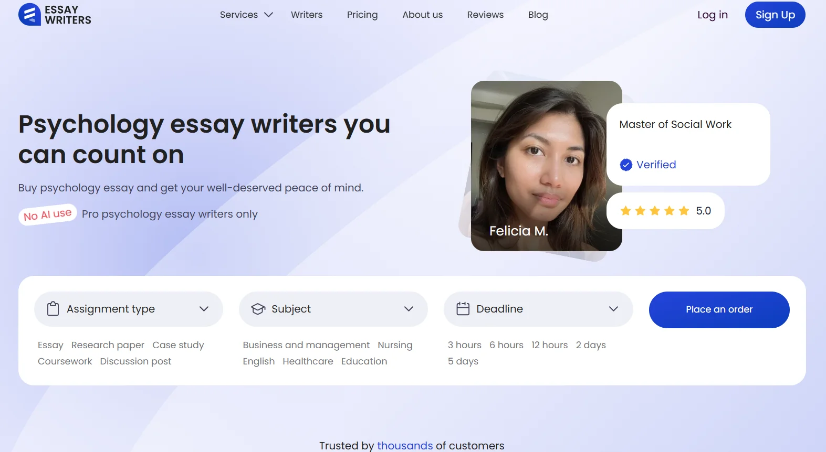826x452 pixels.
Task: Open the About us page
Action: [422, 15]
